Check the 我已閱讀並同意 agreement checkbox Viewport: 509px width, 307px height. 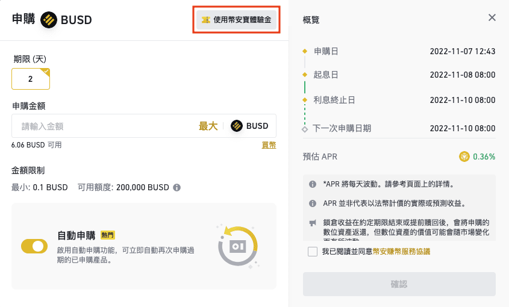click(x=312, y=252)
